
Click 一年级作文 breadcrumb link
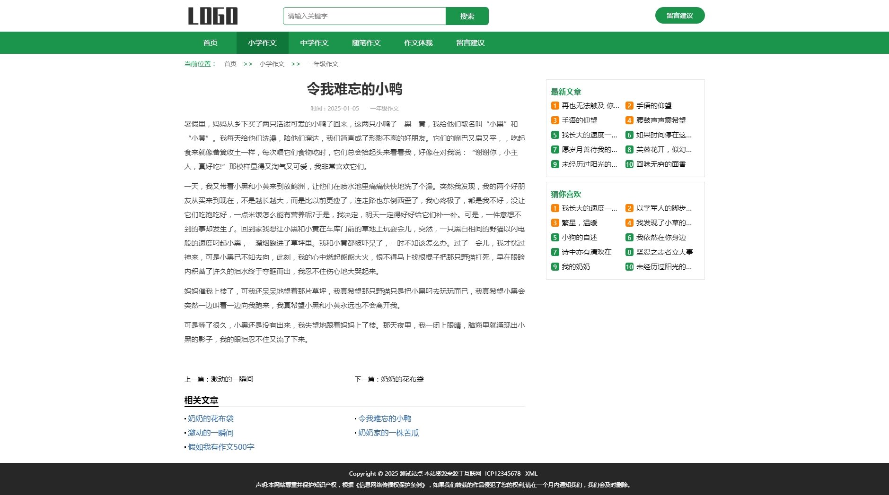[323, 64]
